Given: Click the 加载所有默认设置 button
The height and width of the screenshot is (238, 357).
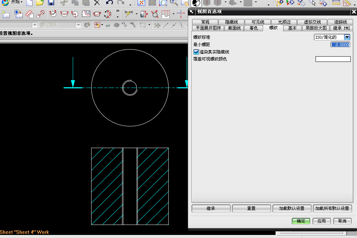Looking at the screenshot, I should point(332,208).
